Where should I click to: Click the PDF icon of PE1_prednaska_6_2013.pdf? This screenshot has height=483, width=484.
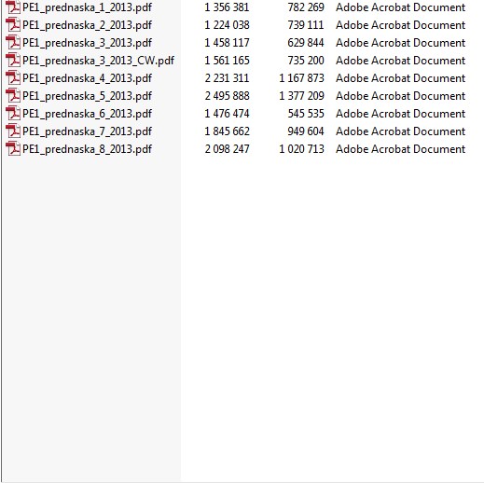click(x=13, y=114)
